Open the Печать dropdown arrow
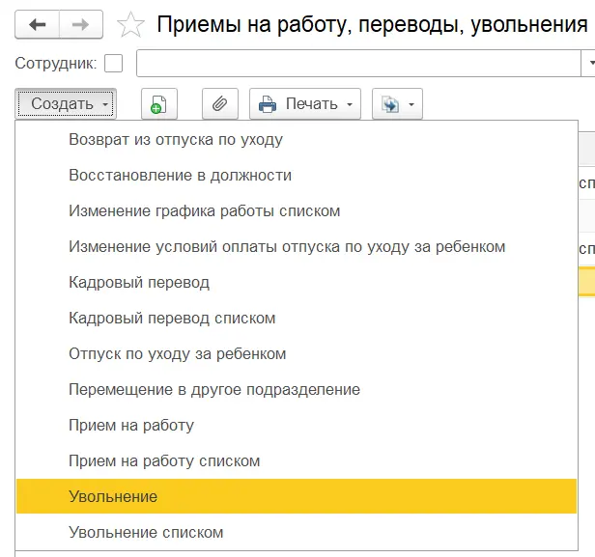Screen dimensions: 595x557 [x=349, y=104]
